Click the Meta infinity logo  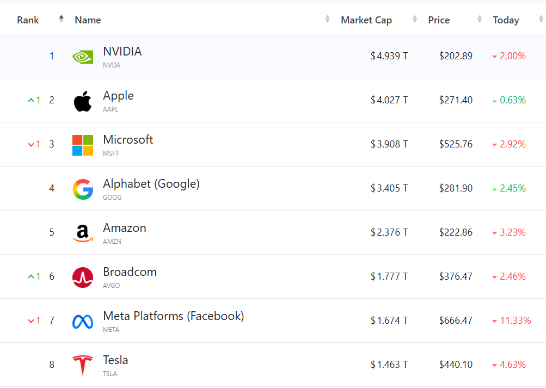[83, 321]
